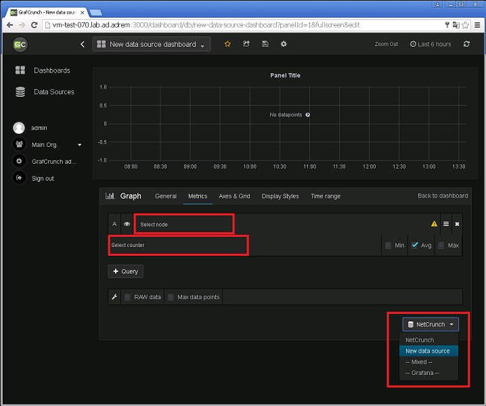Open Data Sources in the sidebar
The width and height of the screenshot is (486, 406).
[x=54, y=92]
